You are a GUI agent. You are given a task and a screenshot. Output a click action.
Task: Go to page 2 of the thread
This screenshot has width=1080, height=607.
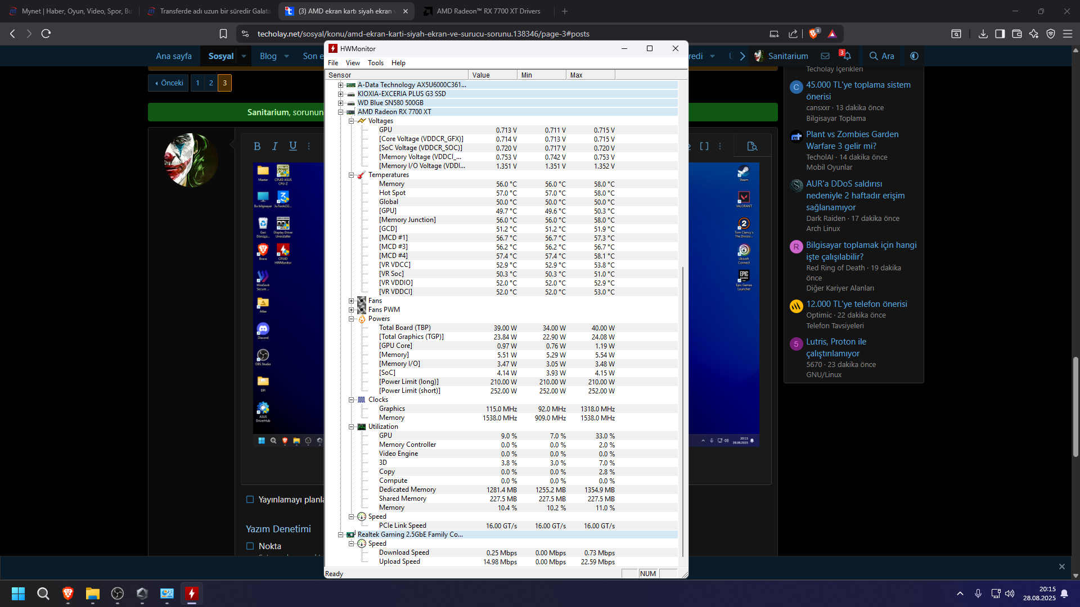pos(211,83)
